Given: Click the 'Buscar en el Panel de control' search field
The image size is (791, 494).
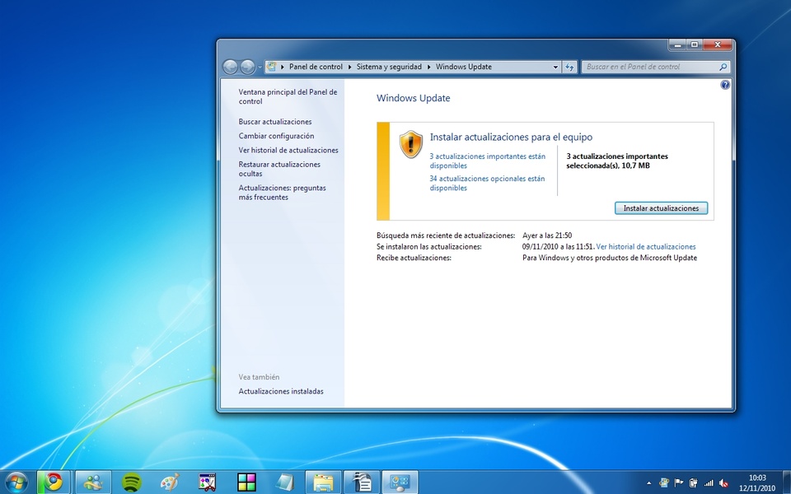Looking at the screenshot, I should (x=651, y=68).
